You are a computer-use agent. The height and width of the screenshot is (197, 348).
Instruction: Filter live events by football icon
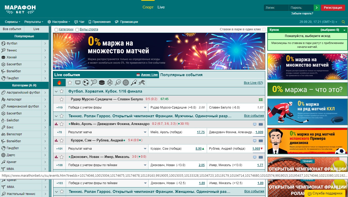(x=86, y=83)
